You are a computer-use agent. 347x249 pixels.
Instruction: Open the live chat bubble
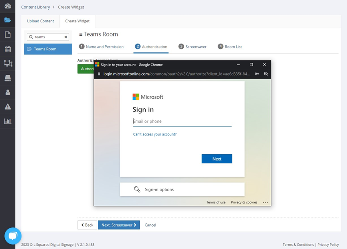[x=13, y=236]
